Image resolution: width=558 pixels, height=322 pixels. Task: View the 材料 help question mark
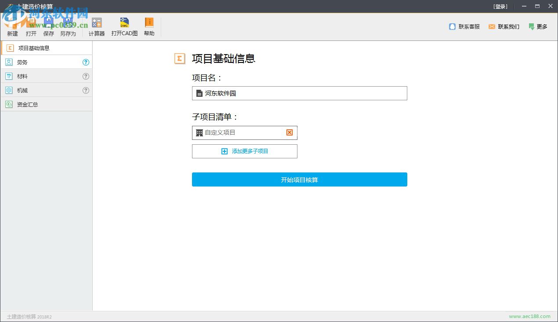tap(87, 76)
